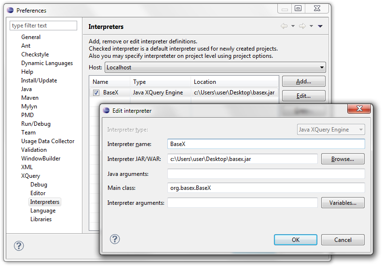This screenshot has width=382, height=266.
Task: Open the Debug page under XQuery
Action: pyautogui.click(x=39, y=185)
